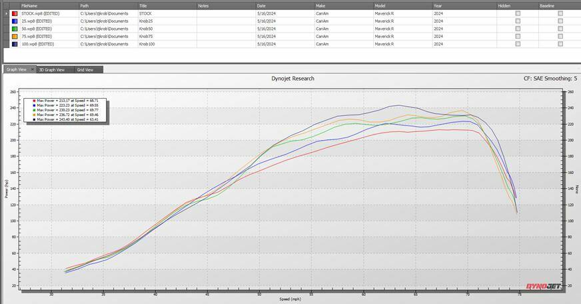Click the Knob25 title cell
The image size is (581, 304).
[x=167, y=21]
